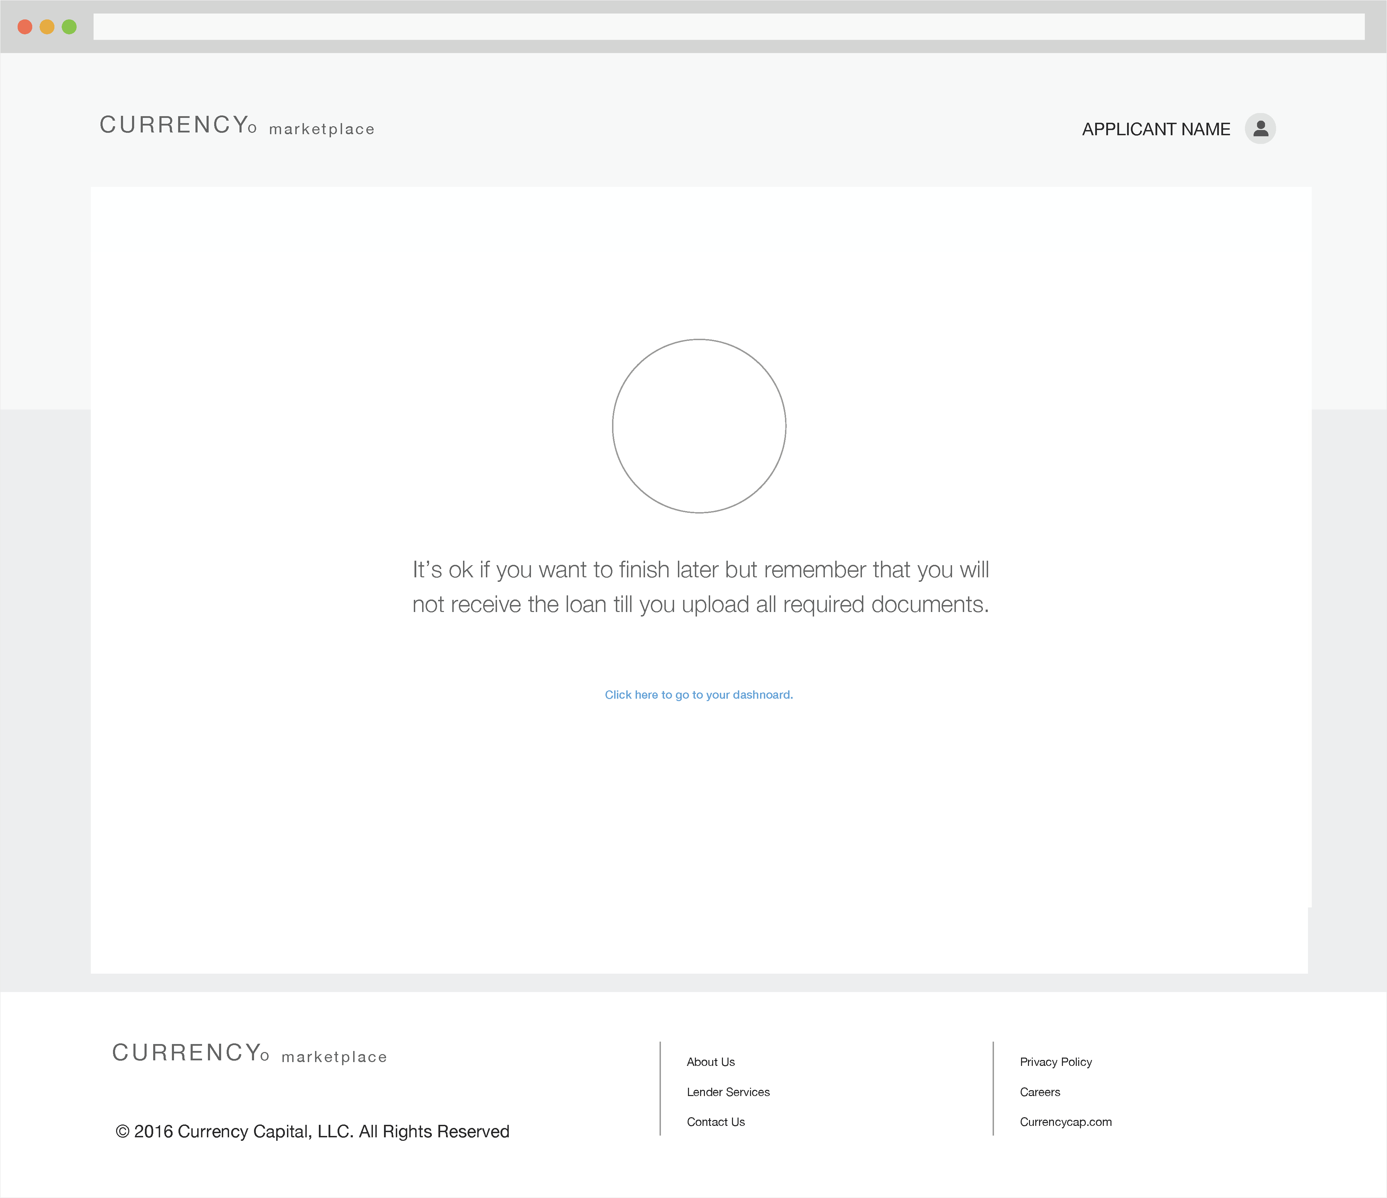Open the Contact Us link

(x=715, y=1122)
